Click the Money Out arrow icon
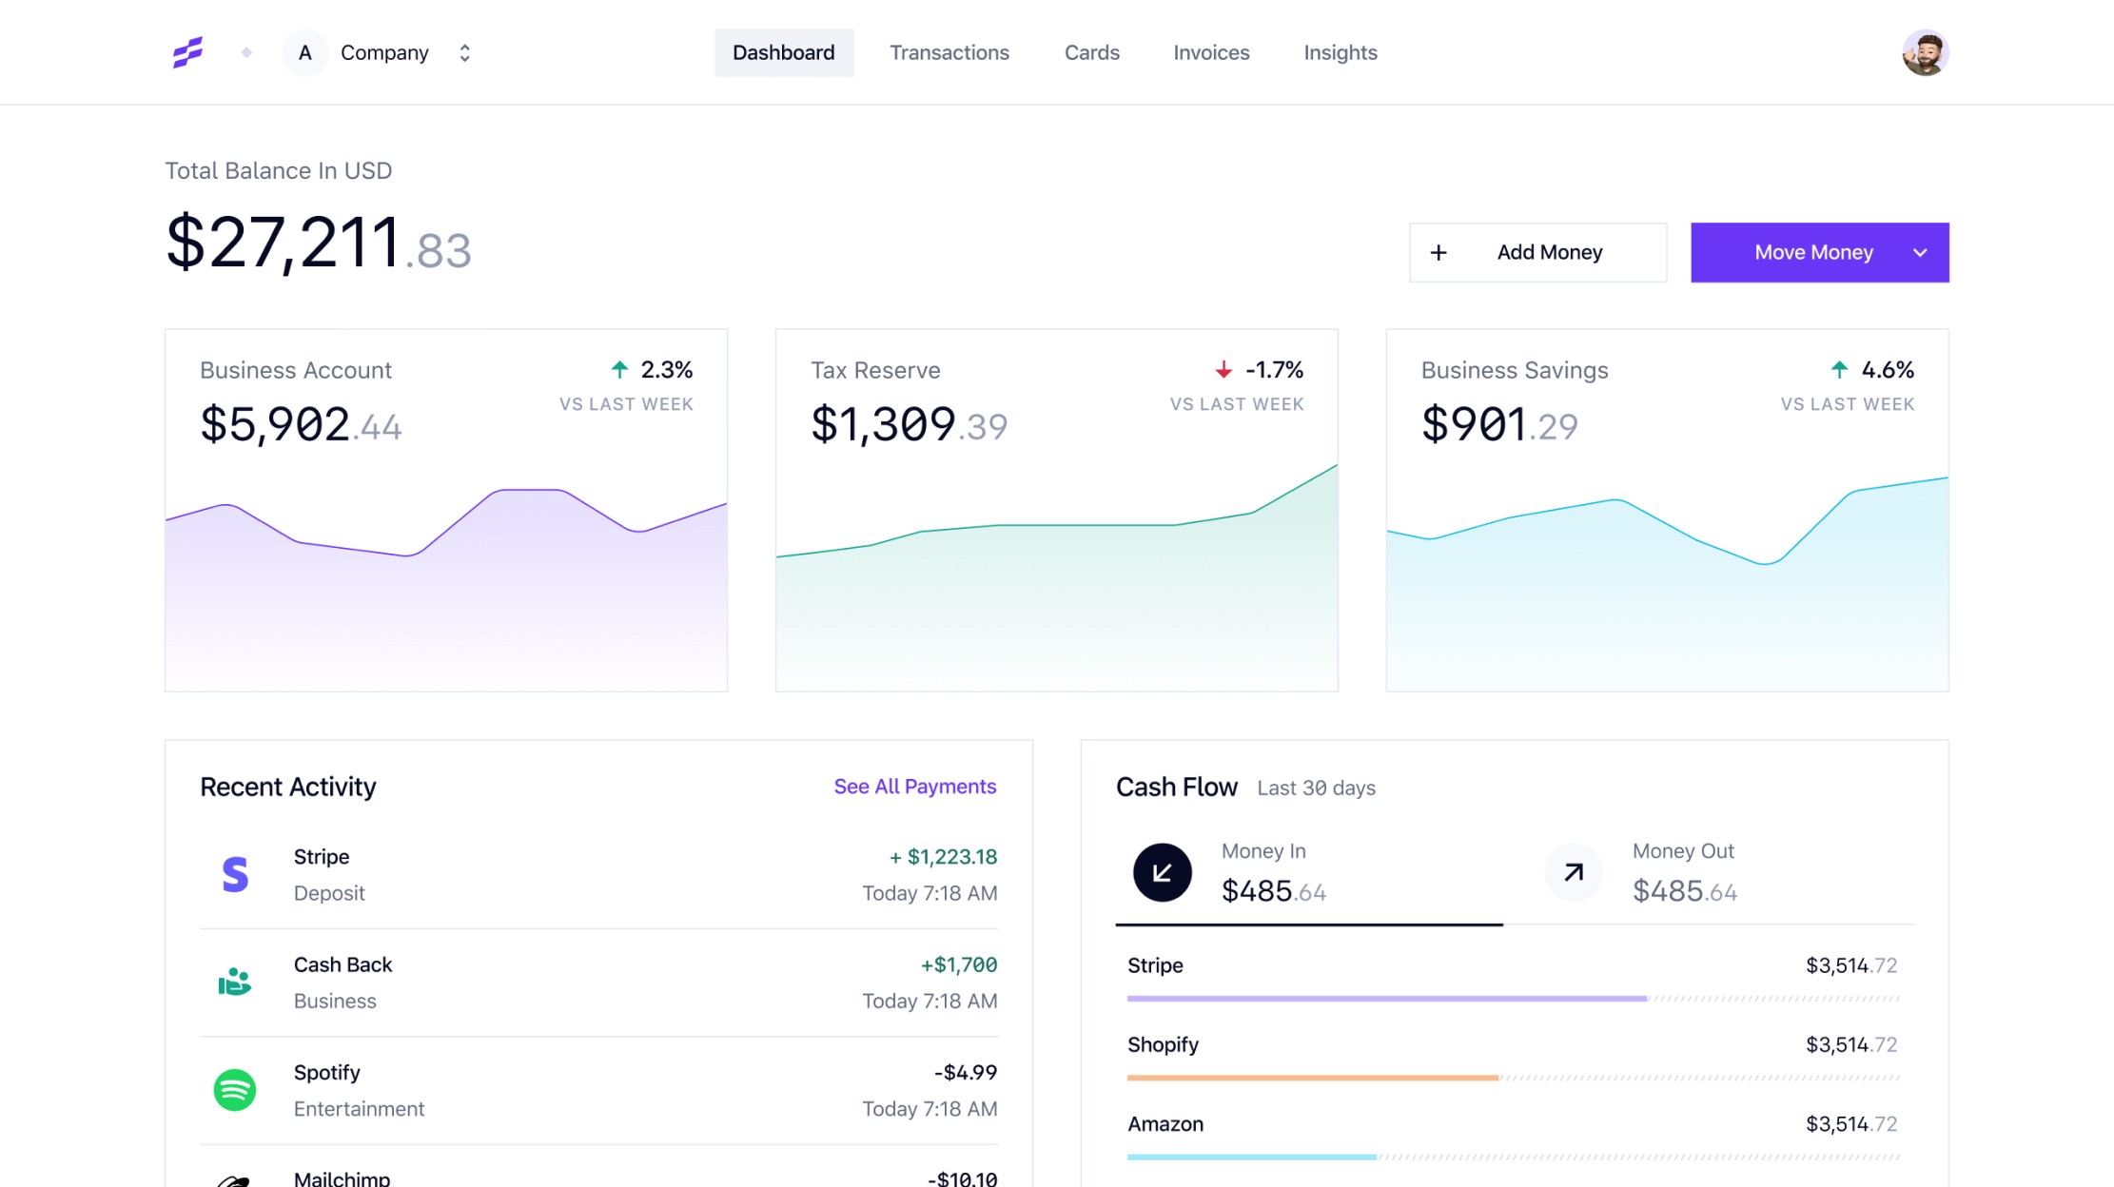Image resolution: width=2114 pixels, height=1187 pixels. [1574, 872]
